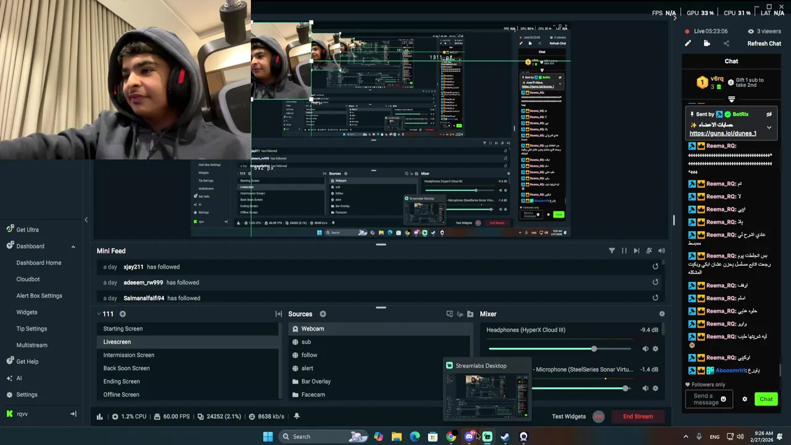Screen dimensions: 791x445
Task: Select the Webcam source
Action: click(381, 329)
